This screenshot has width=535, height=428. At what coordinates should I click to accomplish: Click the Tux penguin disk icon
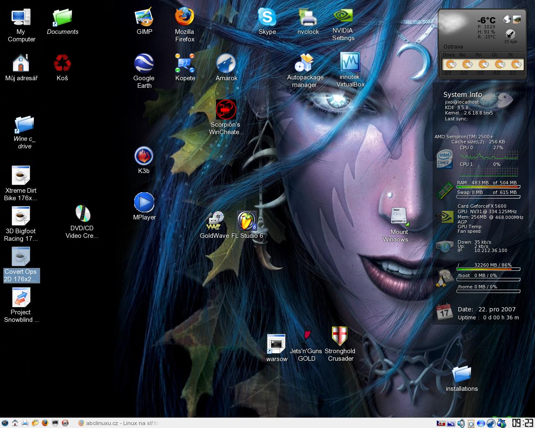coord(444,278)
